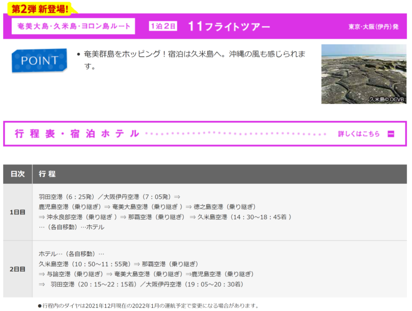Click the 1泊2日 badge in the banner

tap(163, 26)
